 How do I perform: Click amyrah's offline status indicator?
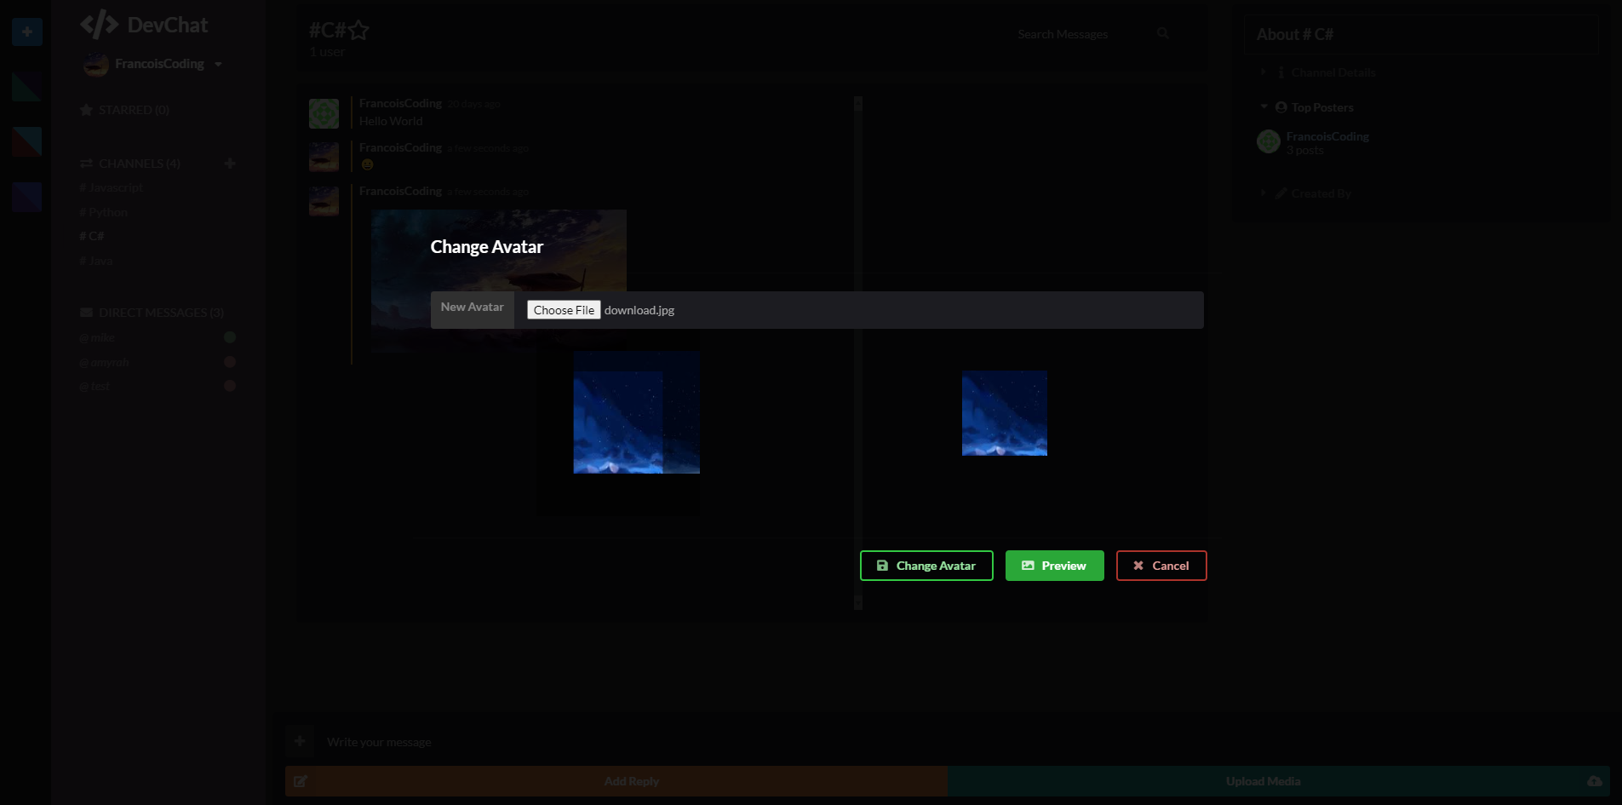pos(230,362)
